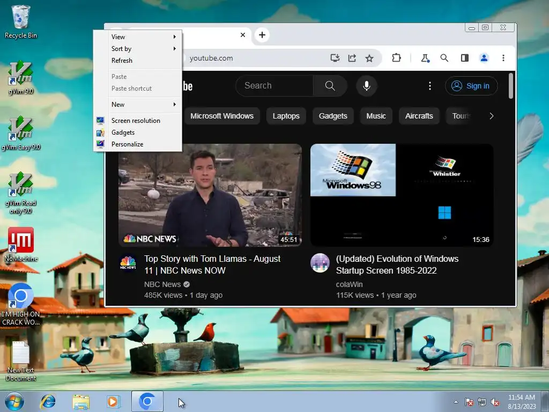Screen dimensions: 549x412
Task: Open the browser extensions puzzle icon
Action: coord(396,58)
